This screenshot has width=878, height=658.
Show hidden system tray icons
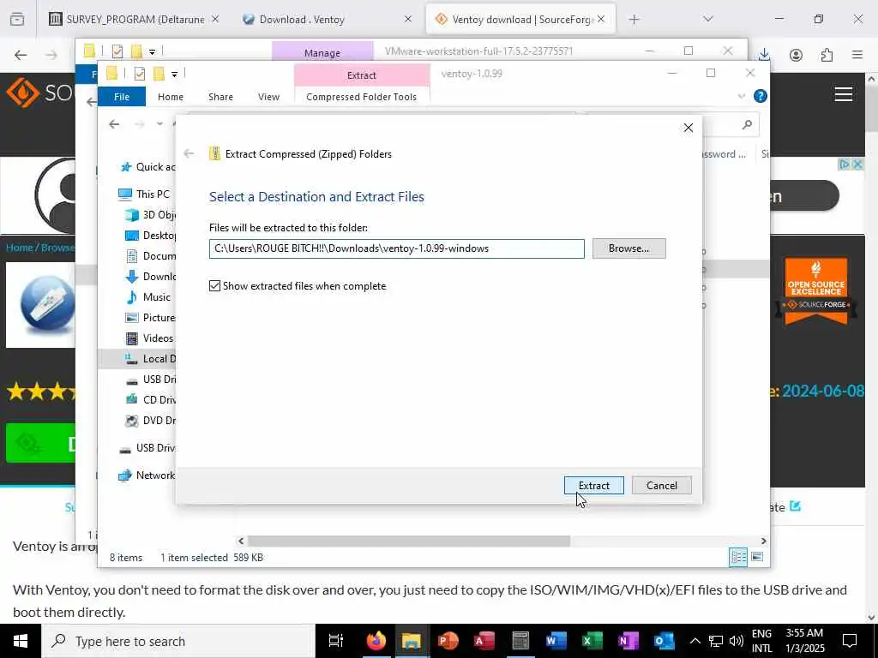(x=695, y=641)
